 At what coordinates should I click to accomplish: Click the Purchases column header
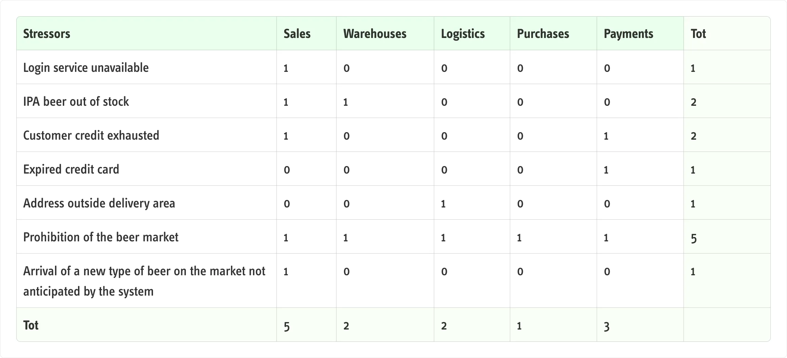[x=543, y=34]
